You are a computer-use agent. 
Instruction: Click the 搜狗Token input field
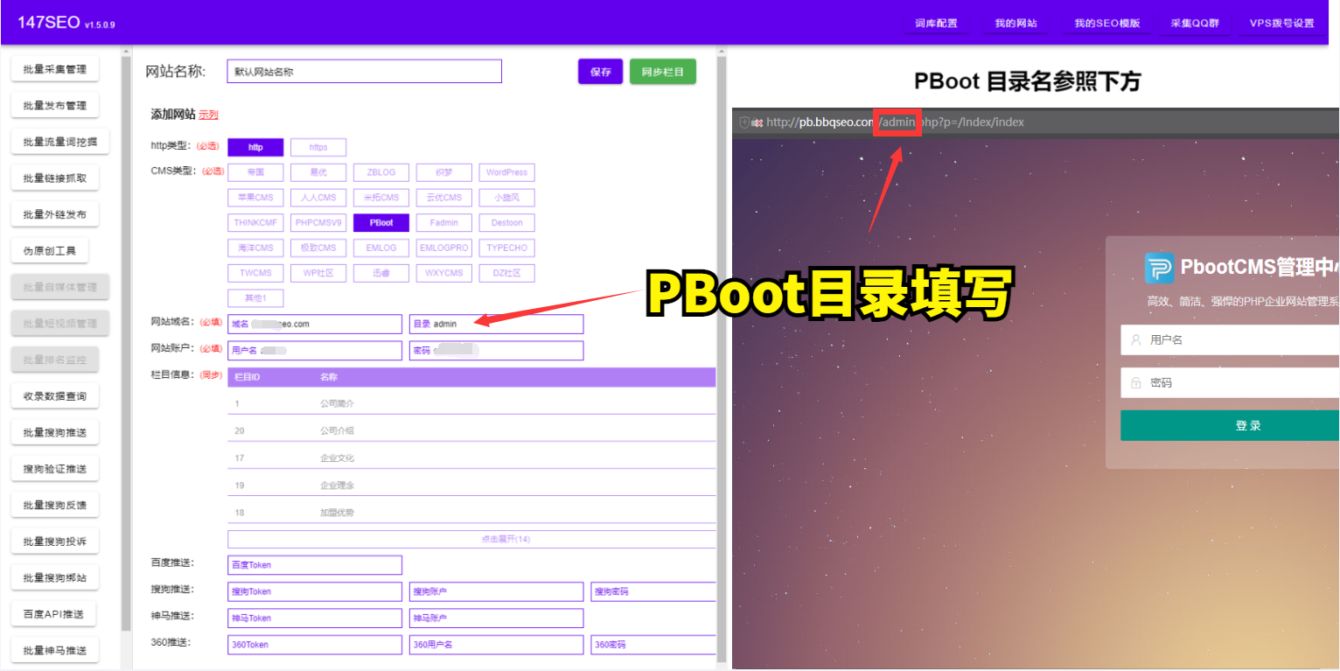pos(315,592)
